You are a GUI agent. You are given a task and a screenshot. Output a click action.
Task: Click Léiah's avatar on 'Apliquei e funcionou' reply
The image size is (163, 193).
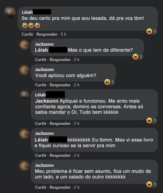(x=25, y=95)
